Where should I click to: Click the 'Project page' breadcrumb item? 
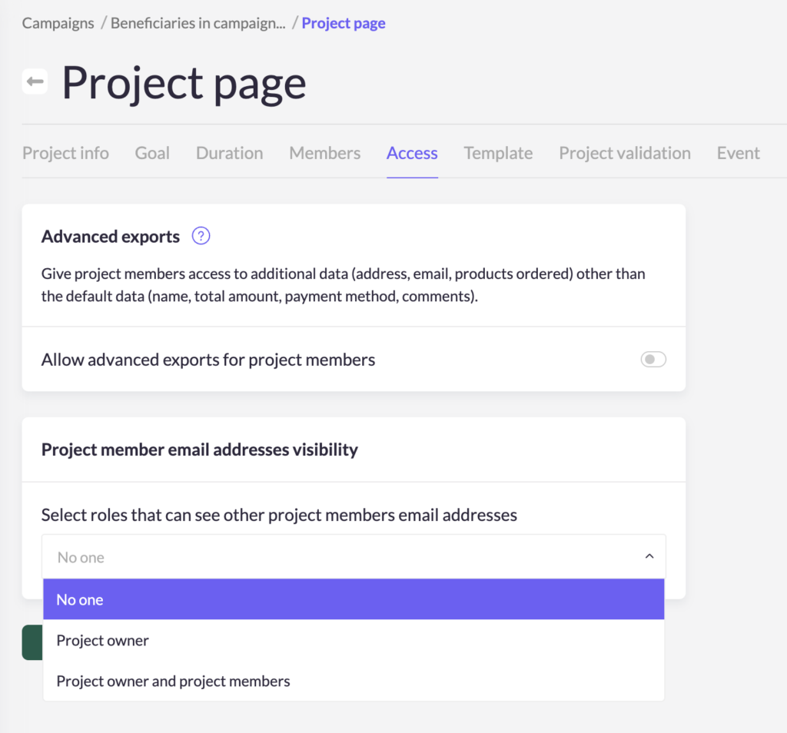coord(344,23)
